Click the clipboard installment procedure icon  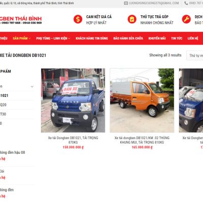coord(132,19)
